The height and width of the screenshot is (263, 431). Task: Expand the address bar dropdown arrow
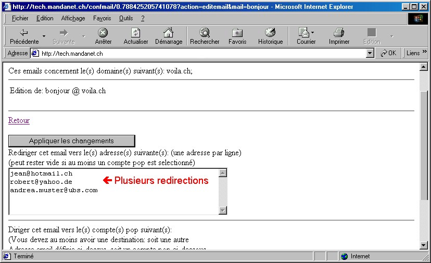(x=370, y=53)
